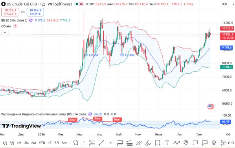Viewport: 235px width, 148px height.
Task: Select the YTD time range
Action: (x=42, y=143)
